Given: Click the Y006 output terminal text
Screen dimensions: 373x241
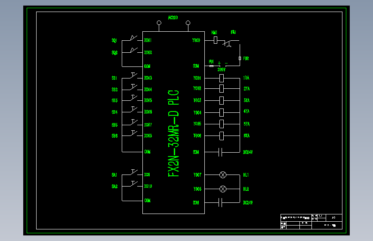Looking at the screenshot, I should pos(197,136).
